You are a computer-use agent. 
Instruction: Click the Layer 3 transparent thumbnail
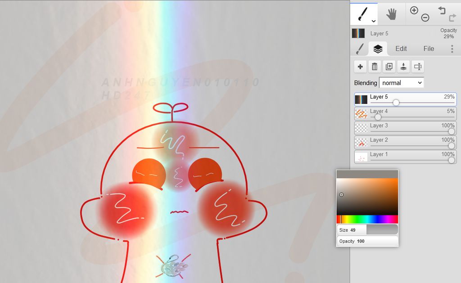tap(361, 128)
